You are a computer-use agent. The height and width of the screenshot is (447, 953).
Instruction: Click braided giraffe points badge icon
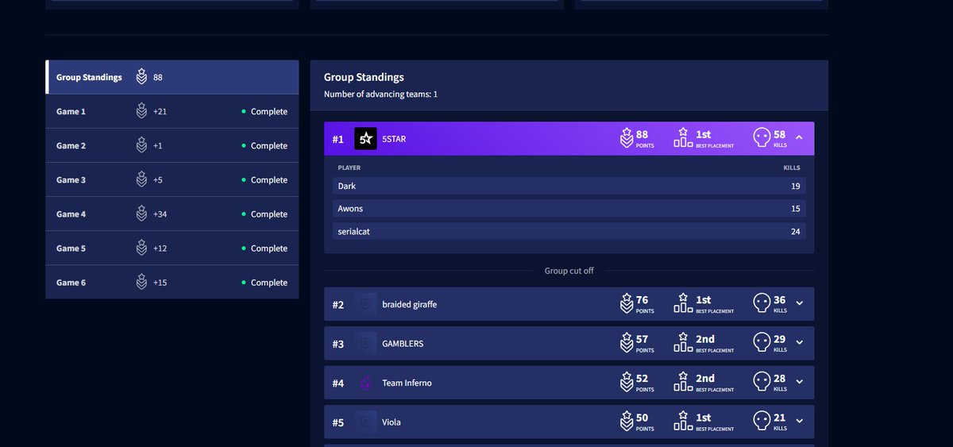pyautogui.click(x=627, y=303)
